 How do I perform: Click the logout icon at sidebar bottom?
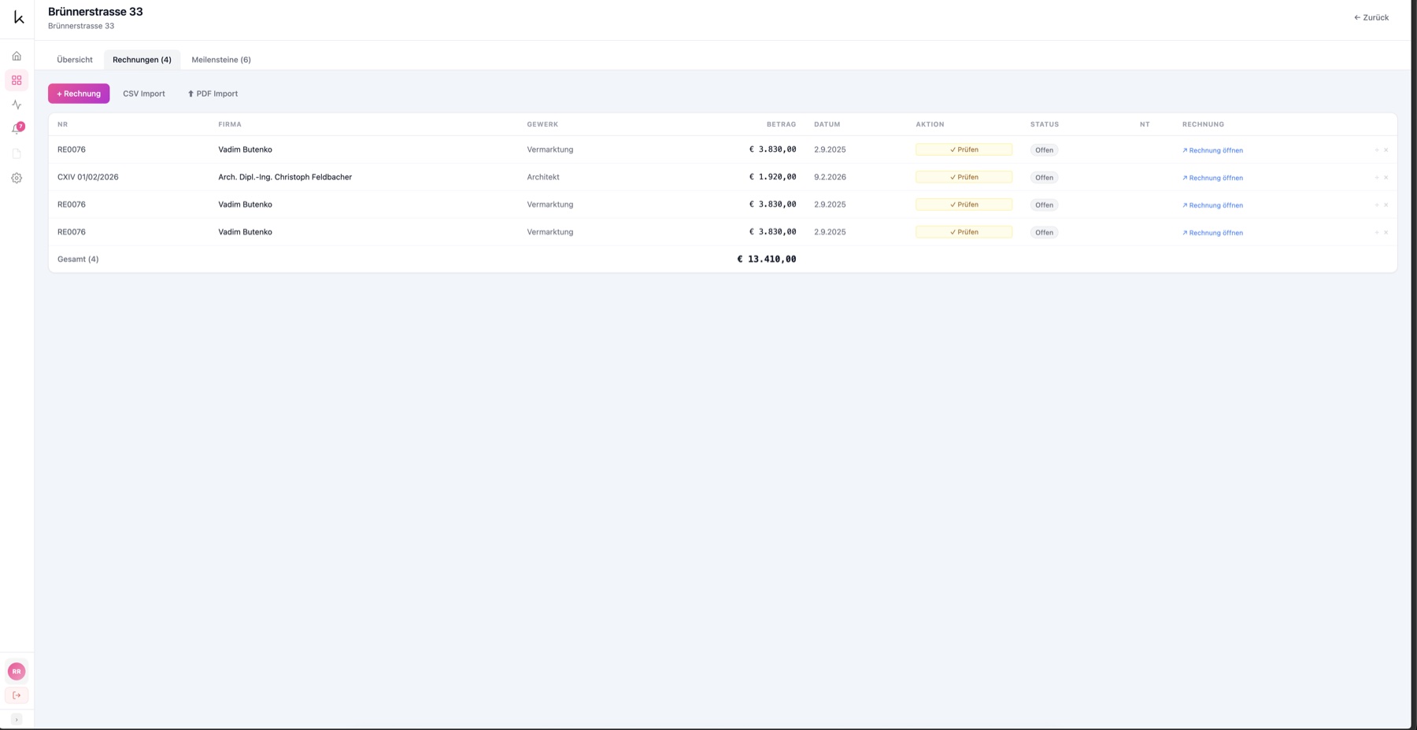17,695
